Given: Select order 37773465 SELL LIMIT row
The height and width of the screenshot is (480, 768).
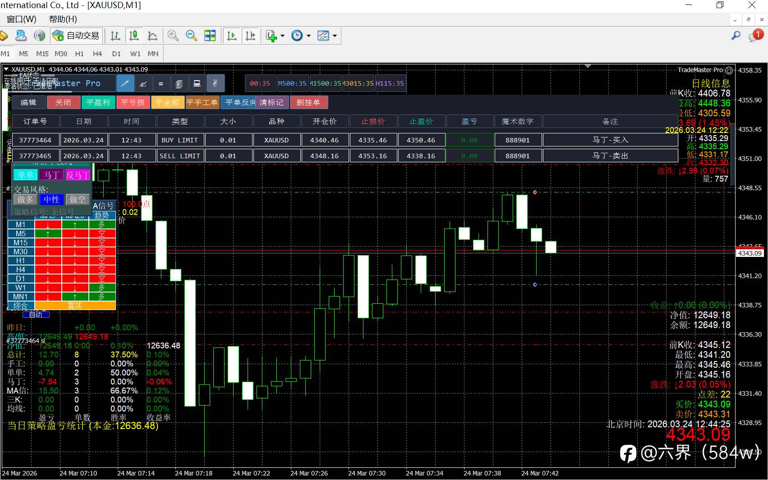Looking at the screenshot, I should coord(345,156).
